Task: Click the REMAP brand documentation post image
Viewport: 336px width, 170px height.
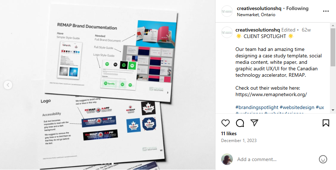Action: point(108,85)
